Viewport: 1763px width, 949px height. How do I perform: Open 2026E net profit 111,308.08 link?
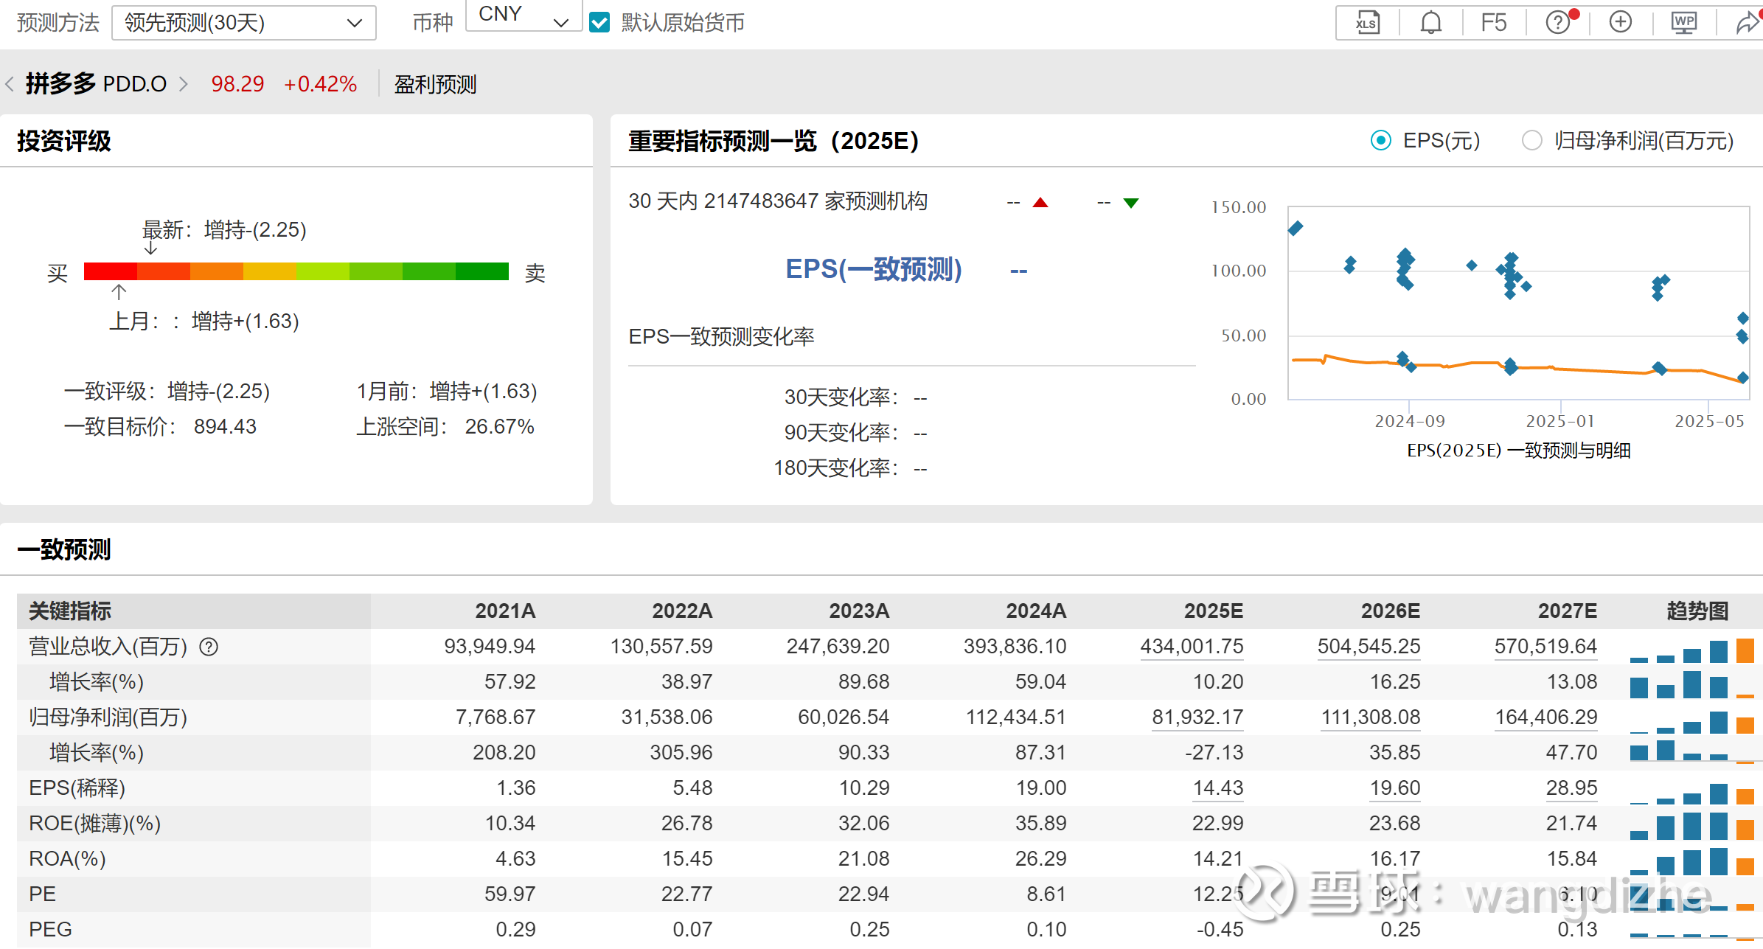tap(1370, 717)
